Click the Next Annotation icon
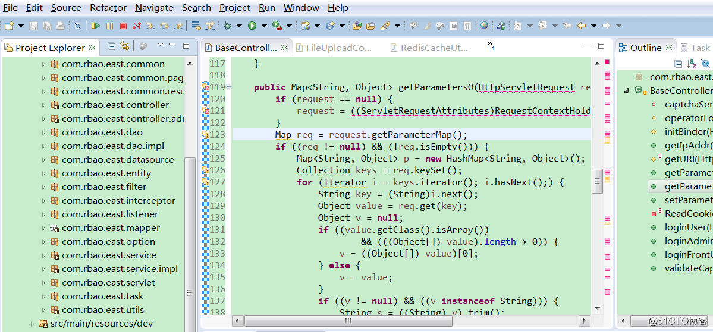The height and width of the screenshot is (332, 713). [x=517, y=26]
